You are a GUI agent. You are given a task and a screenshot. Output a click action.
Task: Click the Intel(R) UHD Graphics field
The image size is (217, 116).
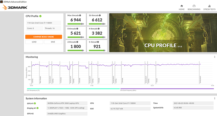point(67,114)
